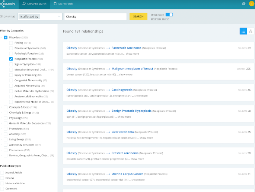Click the Semantic search magnifier icon

point(24,4)
